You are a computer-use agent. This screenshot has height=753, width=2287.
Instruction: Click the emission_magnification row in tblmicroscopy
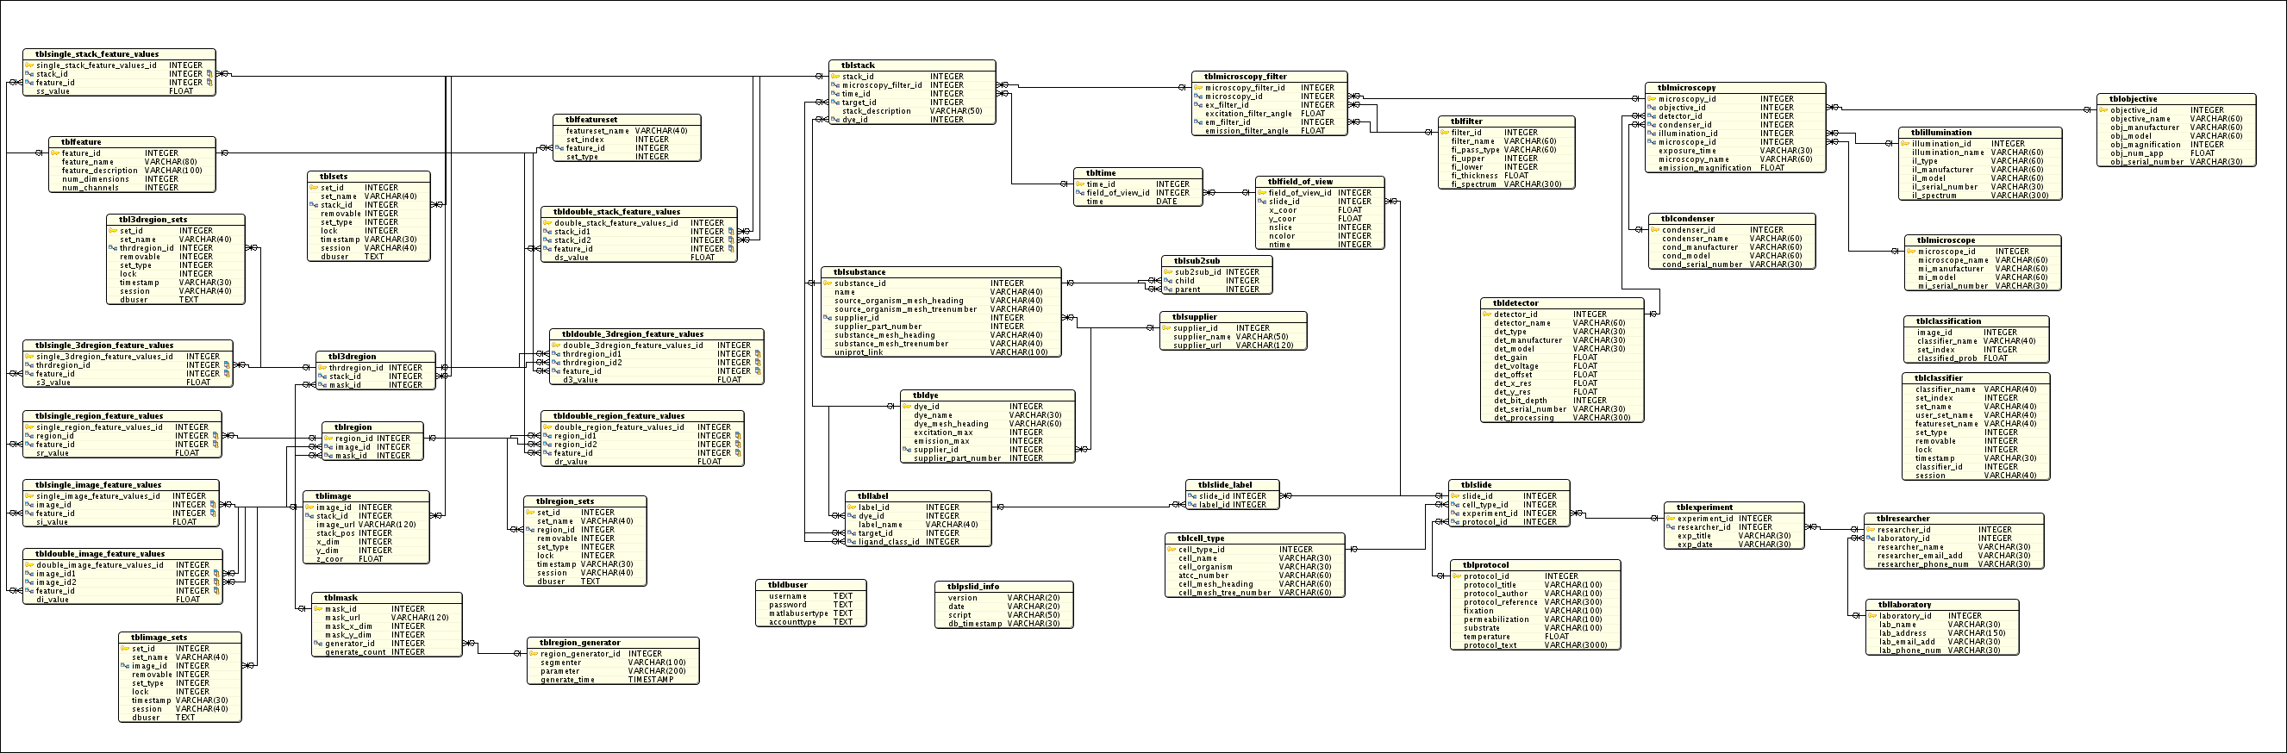[1735, 168]
